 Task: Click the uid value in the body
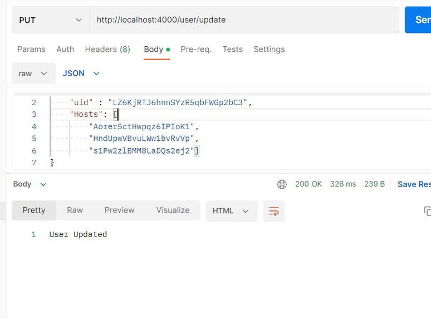tap(178, 102)
